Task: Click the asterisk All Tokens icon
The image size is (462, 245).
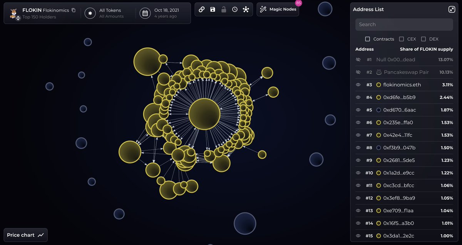Action: [90, 13]
